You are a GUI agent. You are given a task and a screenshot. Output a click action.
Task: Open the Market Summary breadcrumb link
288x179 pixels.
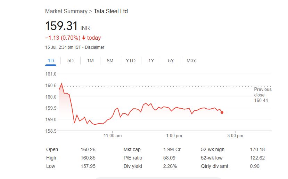pos(66,11)
